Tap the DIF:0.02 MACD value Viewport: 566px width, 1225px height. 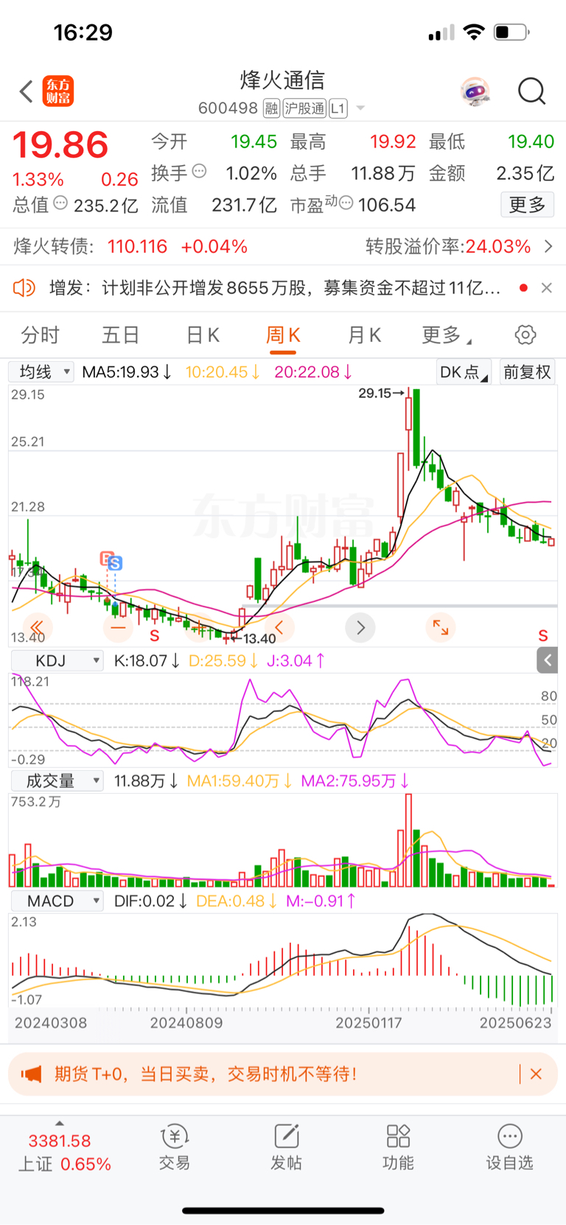click(151, 901)
